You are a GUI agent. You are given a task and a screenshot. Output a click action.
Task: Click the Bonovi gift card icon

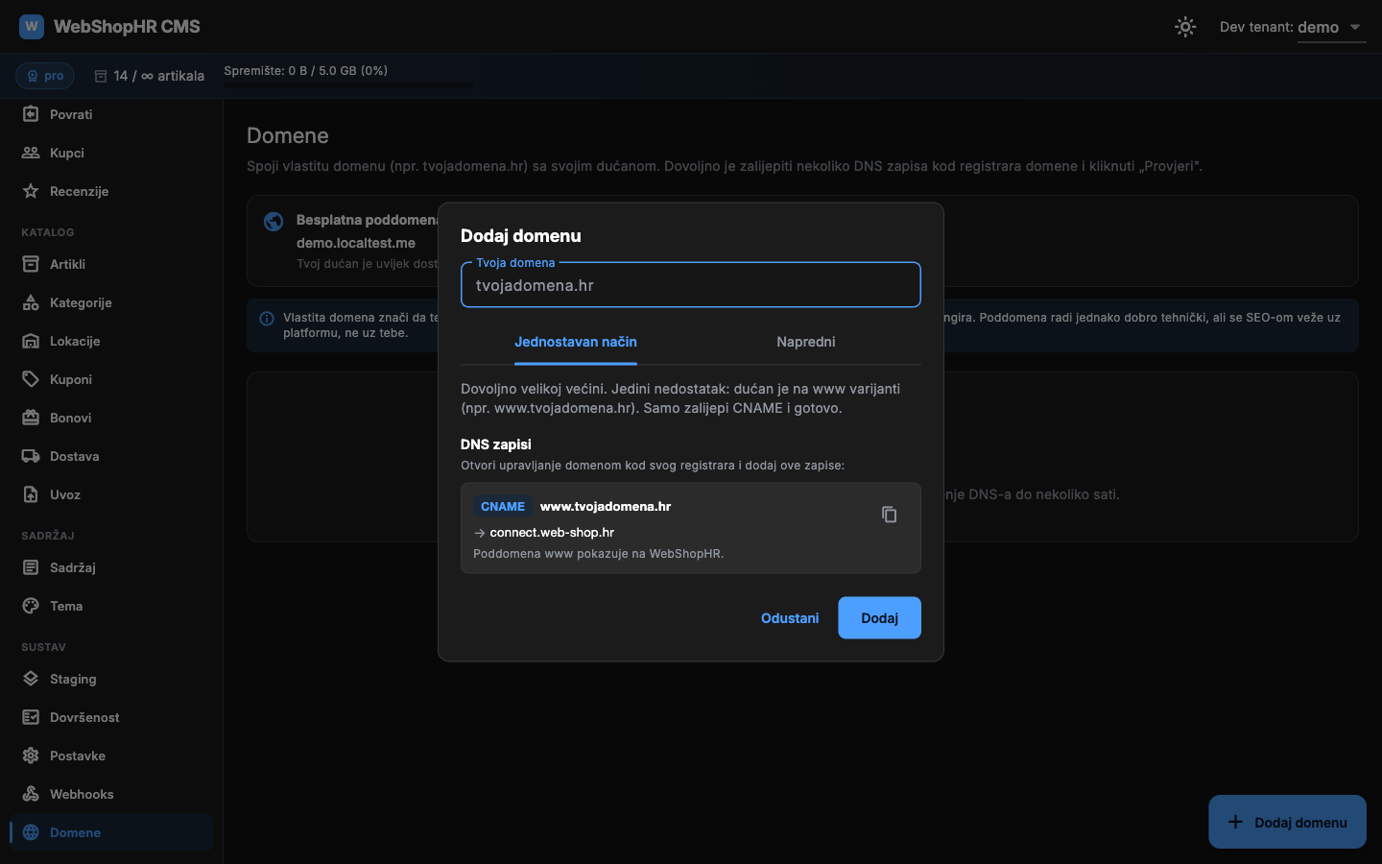(31, 418)
